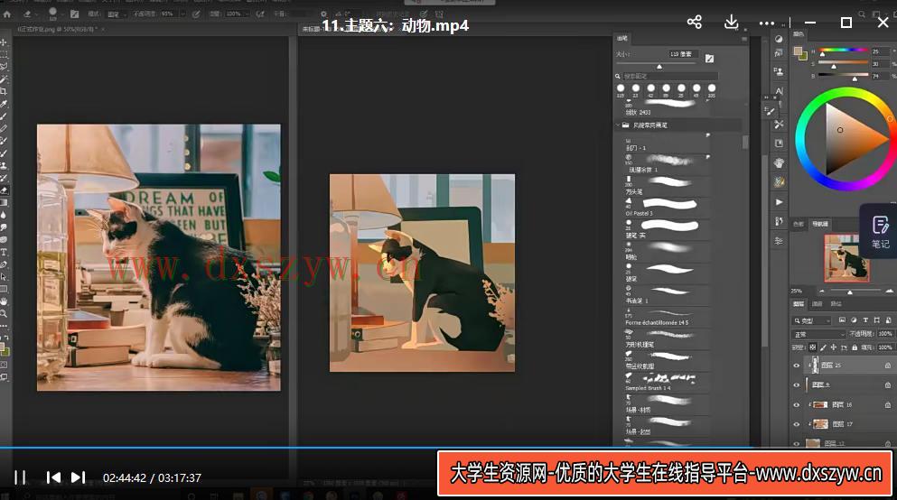Image resolution: width=897 pixels, height=500 pixels.
Task: Switch to the channels tab
Action: pos(818,303)
